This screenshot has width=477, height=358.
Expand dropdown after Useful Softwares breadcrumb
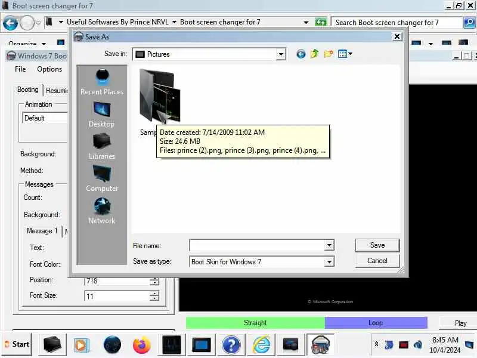pos(174,22)
